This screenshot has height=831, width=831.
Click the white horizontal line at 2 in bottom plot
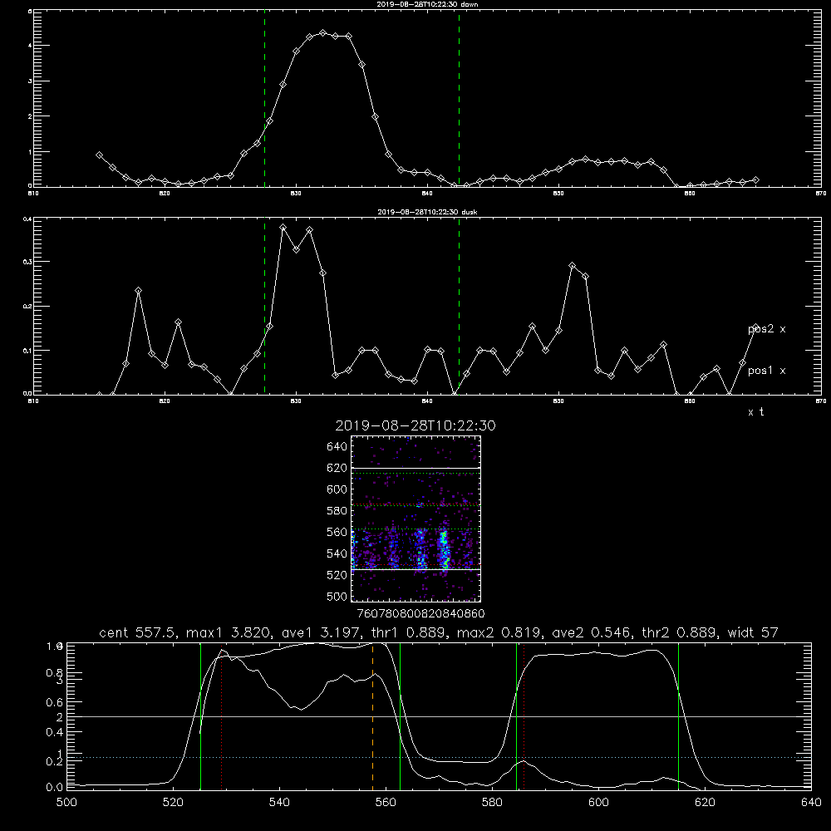pos(439,716)
